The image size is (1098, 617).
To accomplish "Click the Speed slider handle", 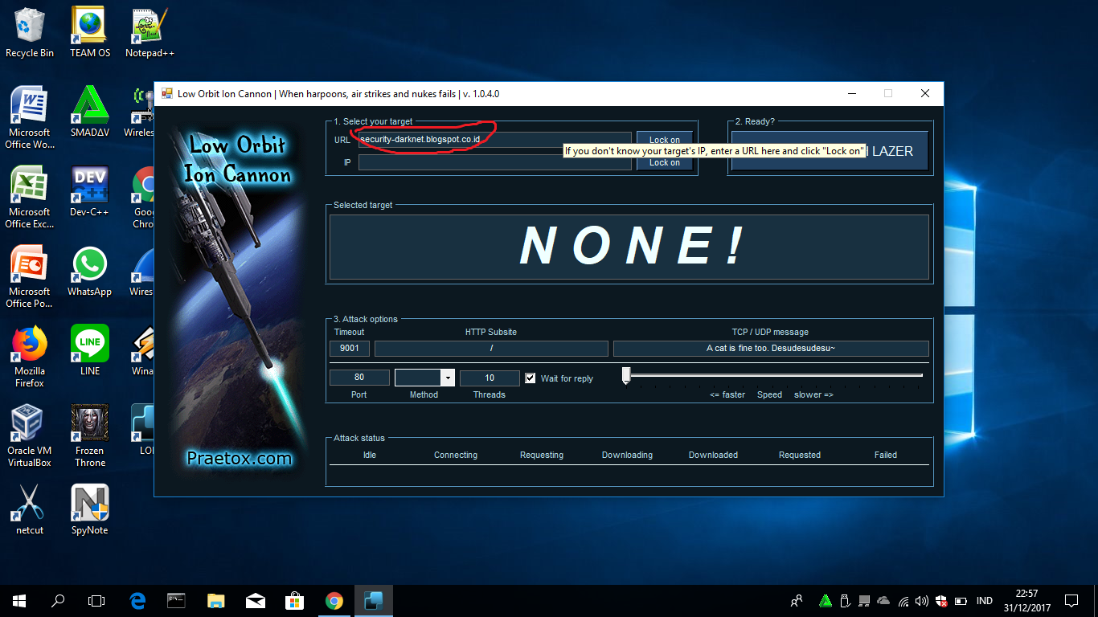I will pyautogui.click(x=626, y=376).
